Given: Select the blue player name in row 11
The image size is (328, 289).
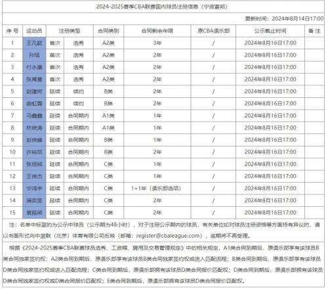Looking at the screenshot, I should click(x=34, y=164).
